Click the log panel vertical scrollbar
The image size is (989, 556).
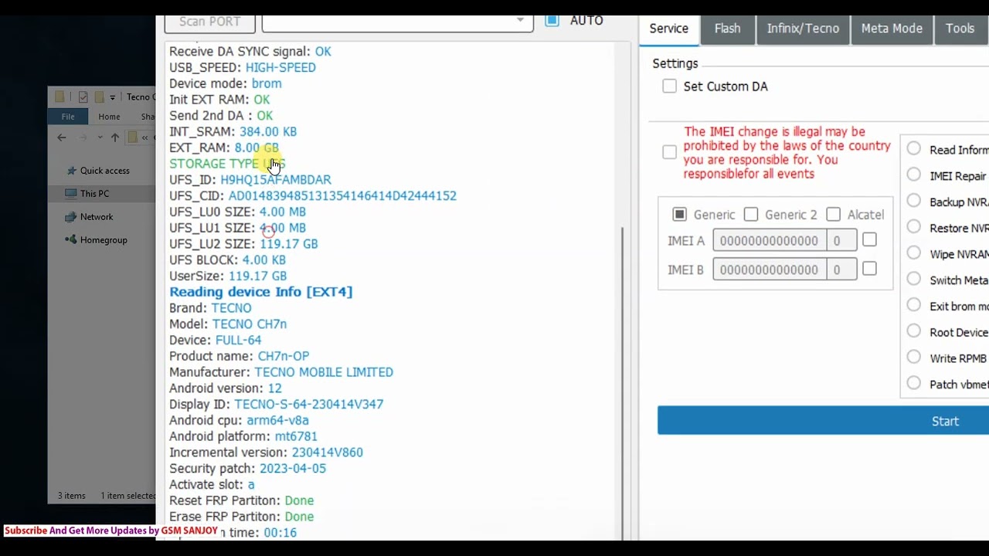pos(622,384)
